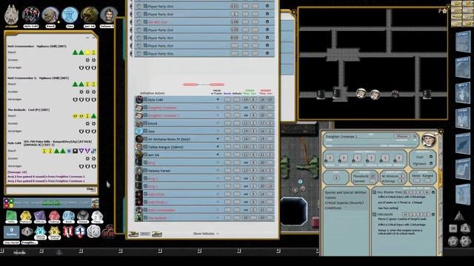Select the green Ability die
The image size is (474, 266).
pos(11,216)
